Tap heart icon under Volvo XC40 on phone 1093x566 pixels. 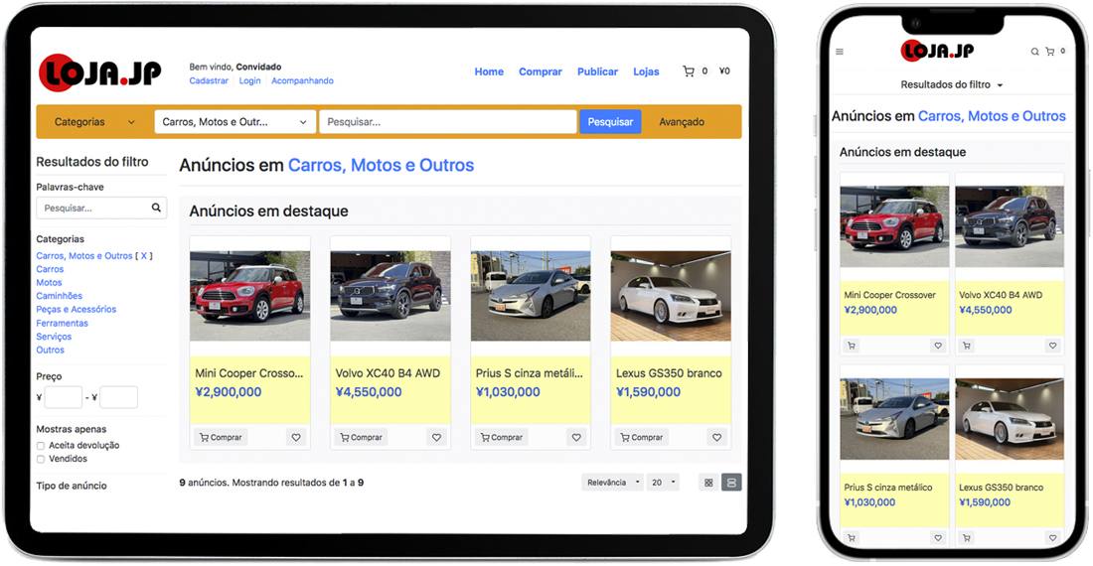[x=1052, y=346]
